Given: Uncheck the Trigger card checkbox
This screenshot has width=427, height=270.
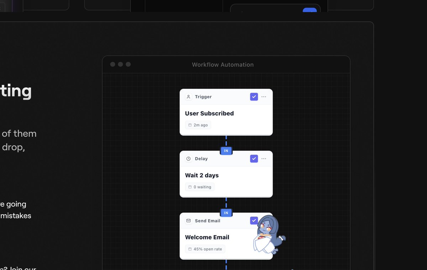Looking at the screenshot, I should click(x=254, y=97).
